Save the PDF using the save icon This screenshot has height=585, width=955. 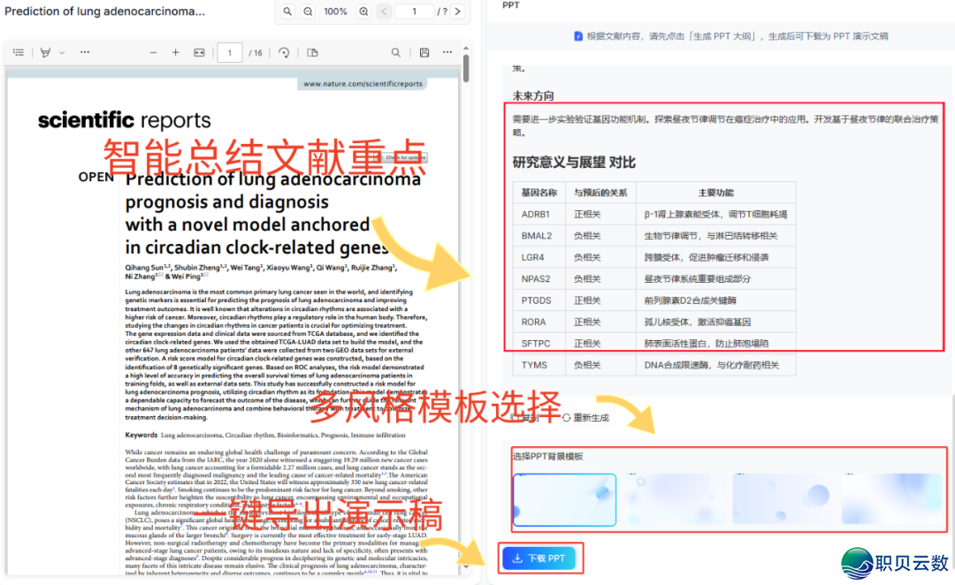point(424,52)
